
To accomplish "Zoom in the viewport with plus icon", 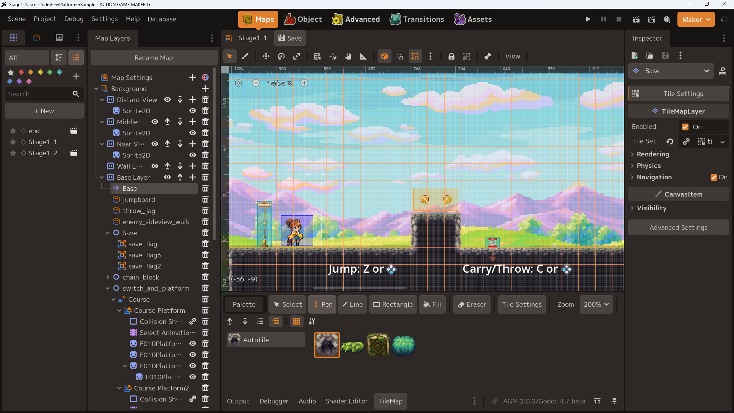I will [304, 83].
